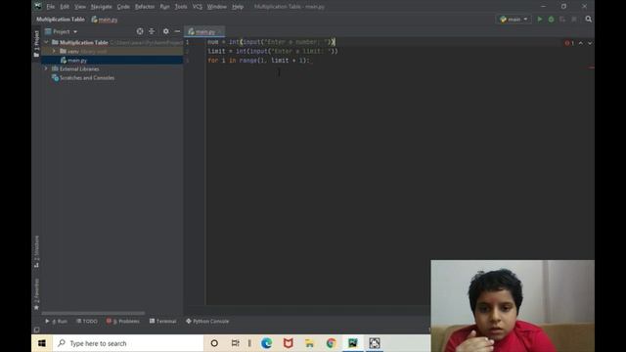Open the Tools menu
This screenshot has height=352, width=626.
click(180, 7)
